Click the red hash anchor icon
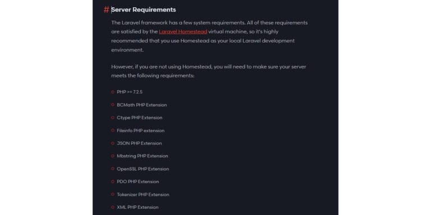 tap(106, 10)
